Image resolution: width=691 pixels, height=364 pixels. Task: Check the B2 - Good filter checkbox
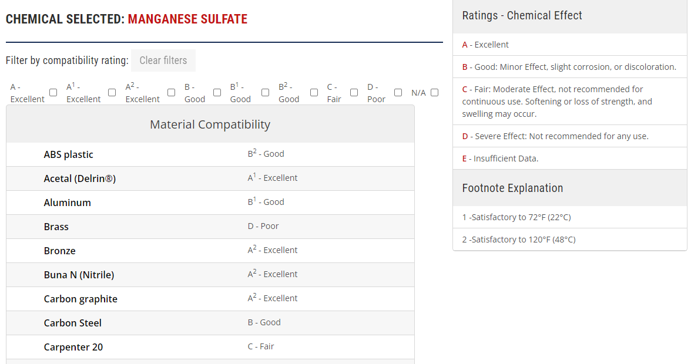tap(314, 93)
